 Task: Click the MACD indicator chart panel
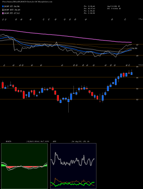pyautogui.click(x=24, y=166)
